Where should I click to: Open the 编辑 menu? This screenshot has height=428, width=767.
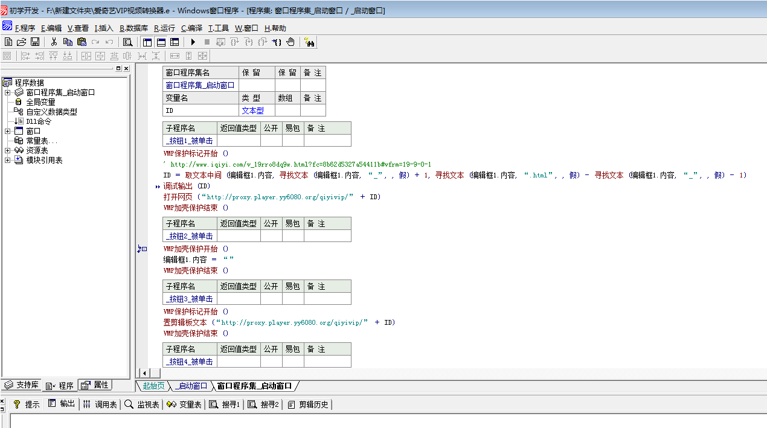(51, 28)
